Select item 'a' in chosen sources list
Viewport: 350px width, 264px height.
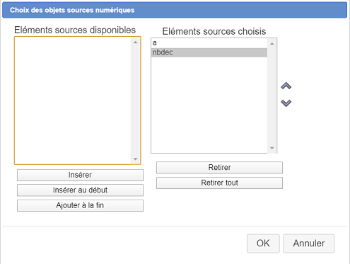(209, 43)
